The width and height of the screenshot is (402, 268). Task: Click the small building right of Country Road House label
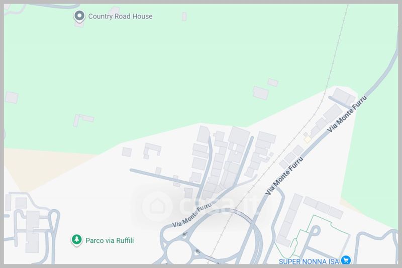pos(184,17)
